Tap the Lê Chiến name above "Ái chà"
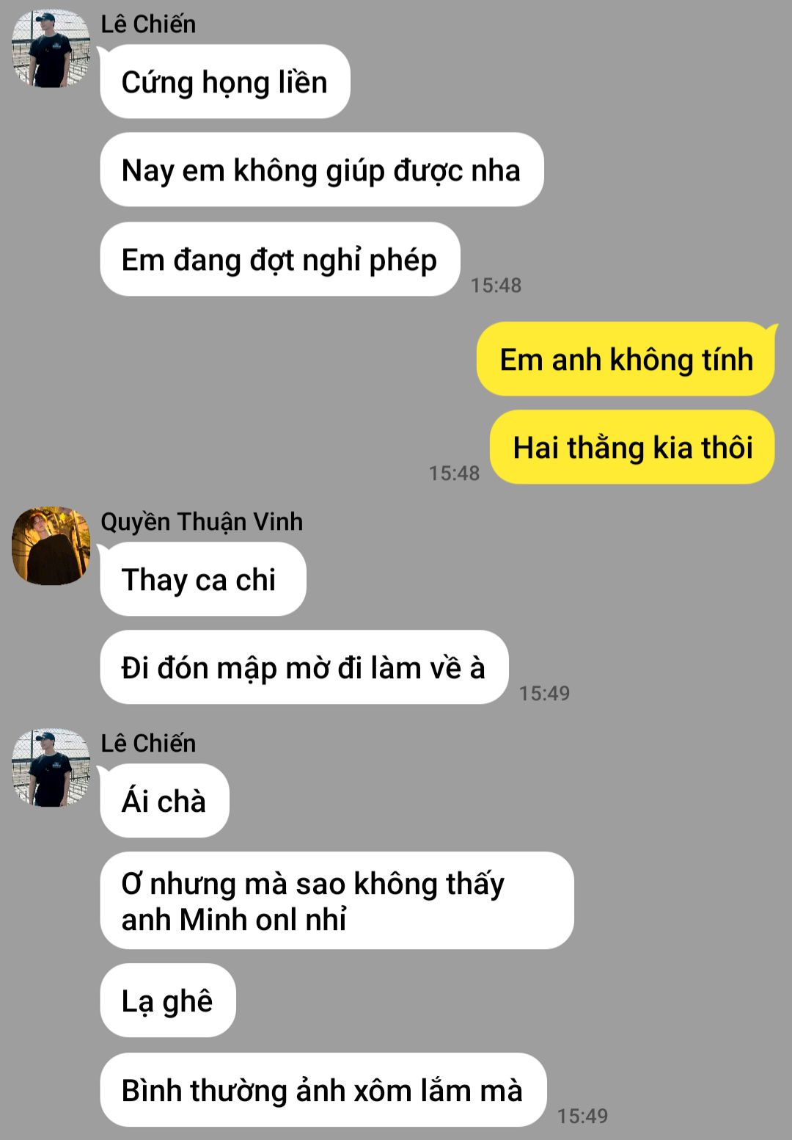The width and height of the screenshot is (792, 1140). 148,744
